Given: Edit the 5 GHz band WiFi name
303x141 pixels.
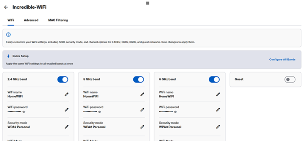Looking at the screenshot, I should pyautogui.click(x=142, y=94).
